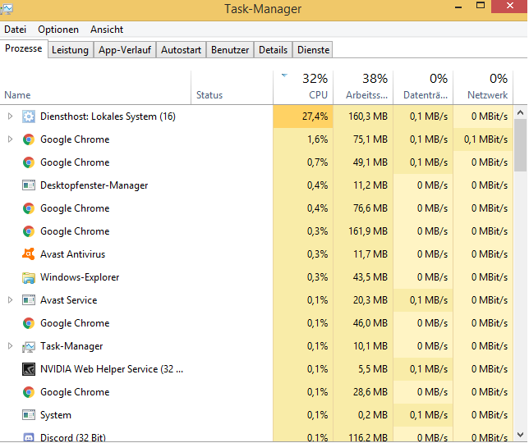Click the 161,9 MB memory value
529x443 pixels.
368,231
